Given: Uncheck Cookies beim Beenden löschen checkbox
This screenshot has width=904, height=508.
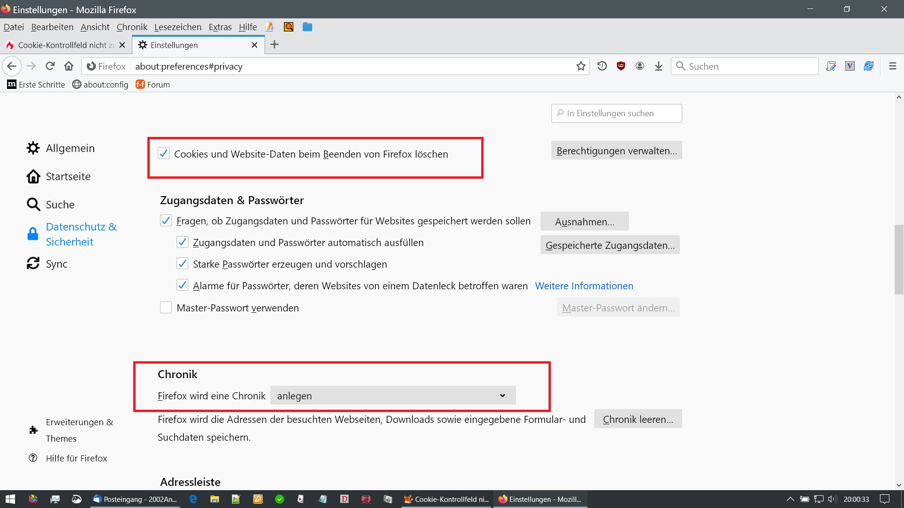Looking at the screenshot, I should pyautogui.click(x=163, y=153).
